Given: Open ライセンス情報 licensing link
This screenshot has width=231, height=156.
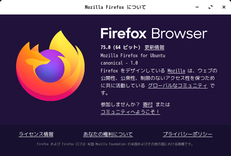Looking at the screenshot, I should click(x=36, y=134).
